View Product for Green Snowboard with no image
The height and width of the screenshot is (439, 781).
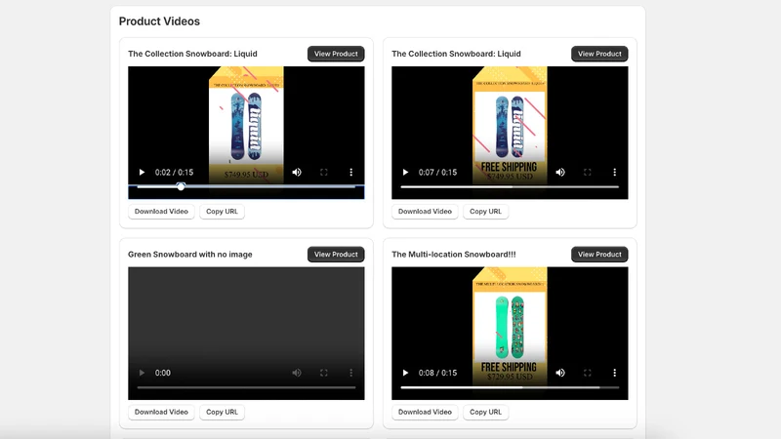tap(336, 255)
